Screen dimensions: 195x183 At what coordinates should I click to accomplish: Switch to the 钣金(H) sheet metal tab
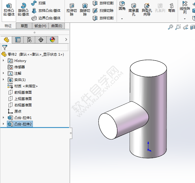tap(40, 26)
